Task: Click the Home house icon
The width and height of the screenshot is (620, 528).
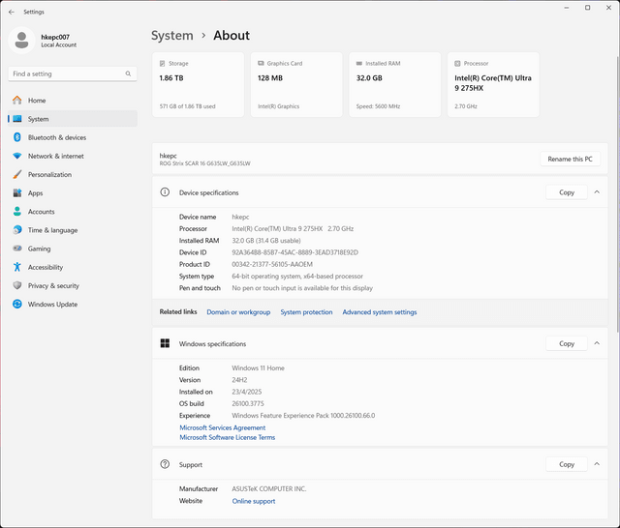Action: (x=17, y=101)
